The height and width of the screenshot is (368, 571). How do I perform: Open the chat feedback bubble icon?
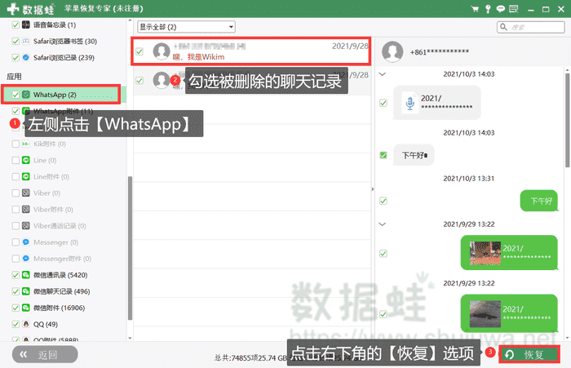(x=501, y=9)
